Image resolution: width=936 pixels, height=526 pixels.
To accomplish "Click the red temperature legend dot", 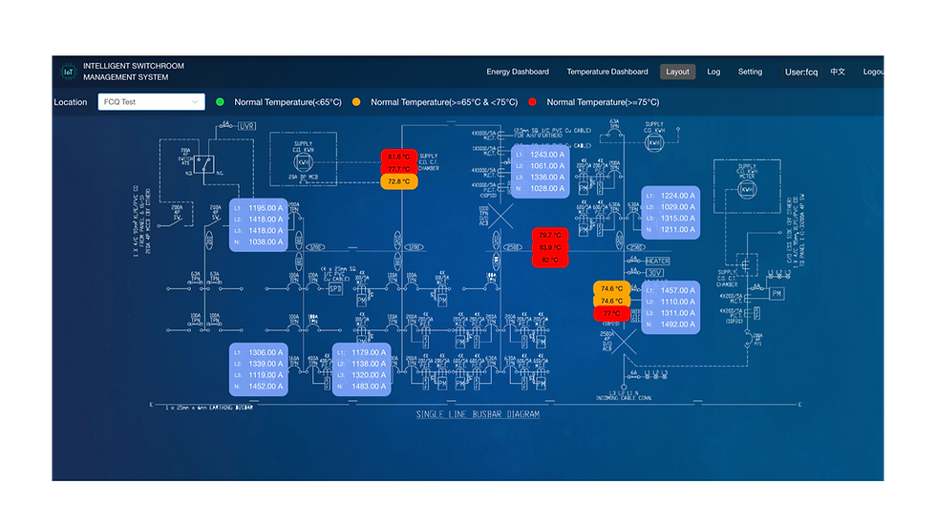I will (533, 102).
